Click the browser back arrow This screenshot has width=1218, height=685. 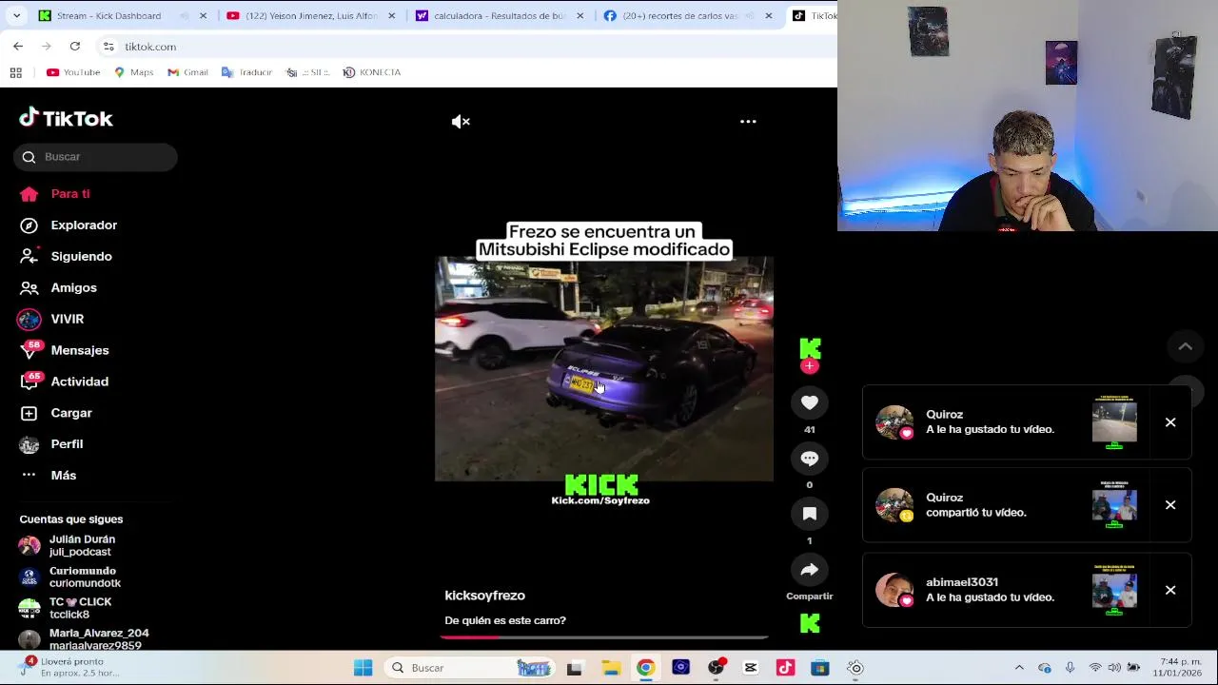18,46
